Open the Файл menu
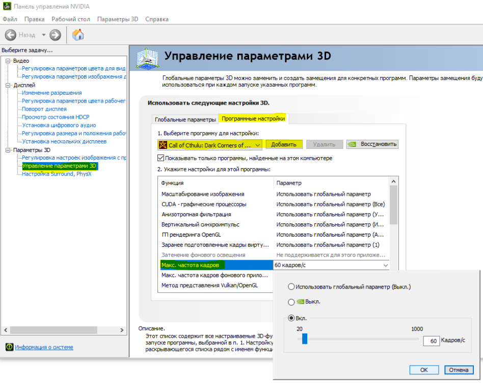483x383 pixels. coord(10,19)
